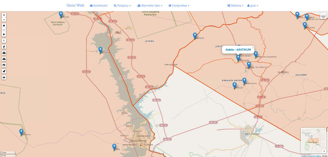Print the map
This screenshot has height=157, width=328.
(x=4, y=65)
